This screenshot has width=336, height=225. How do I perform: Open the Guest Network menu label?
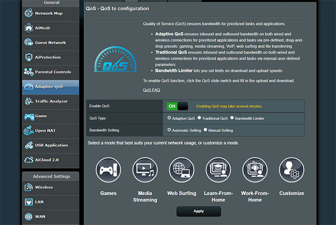50,43
